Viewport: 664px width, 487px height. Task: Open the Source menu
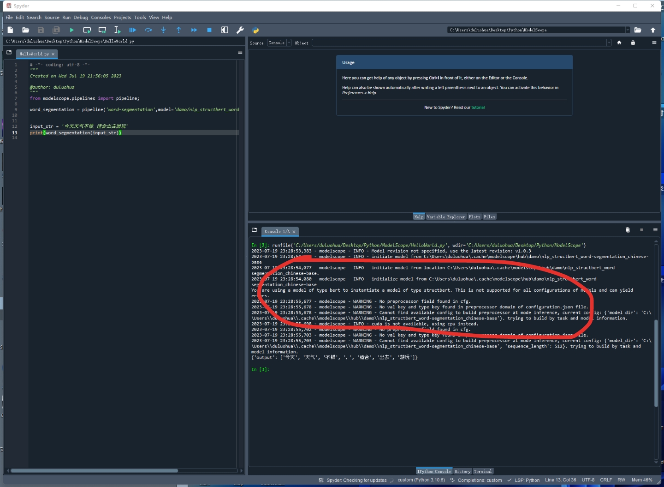pyautogui.click(x=52, y=18)
